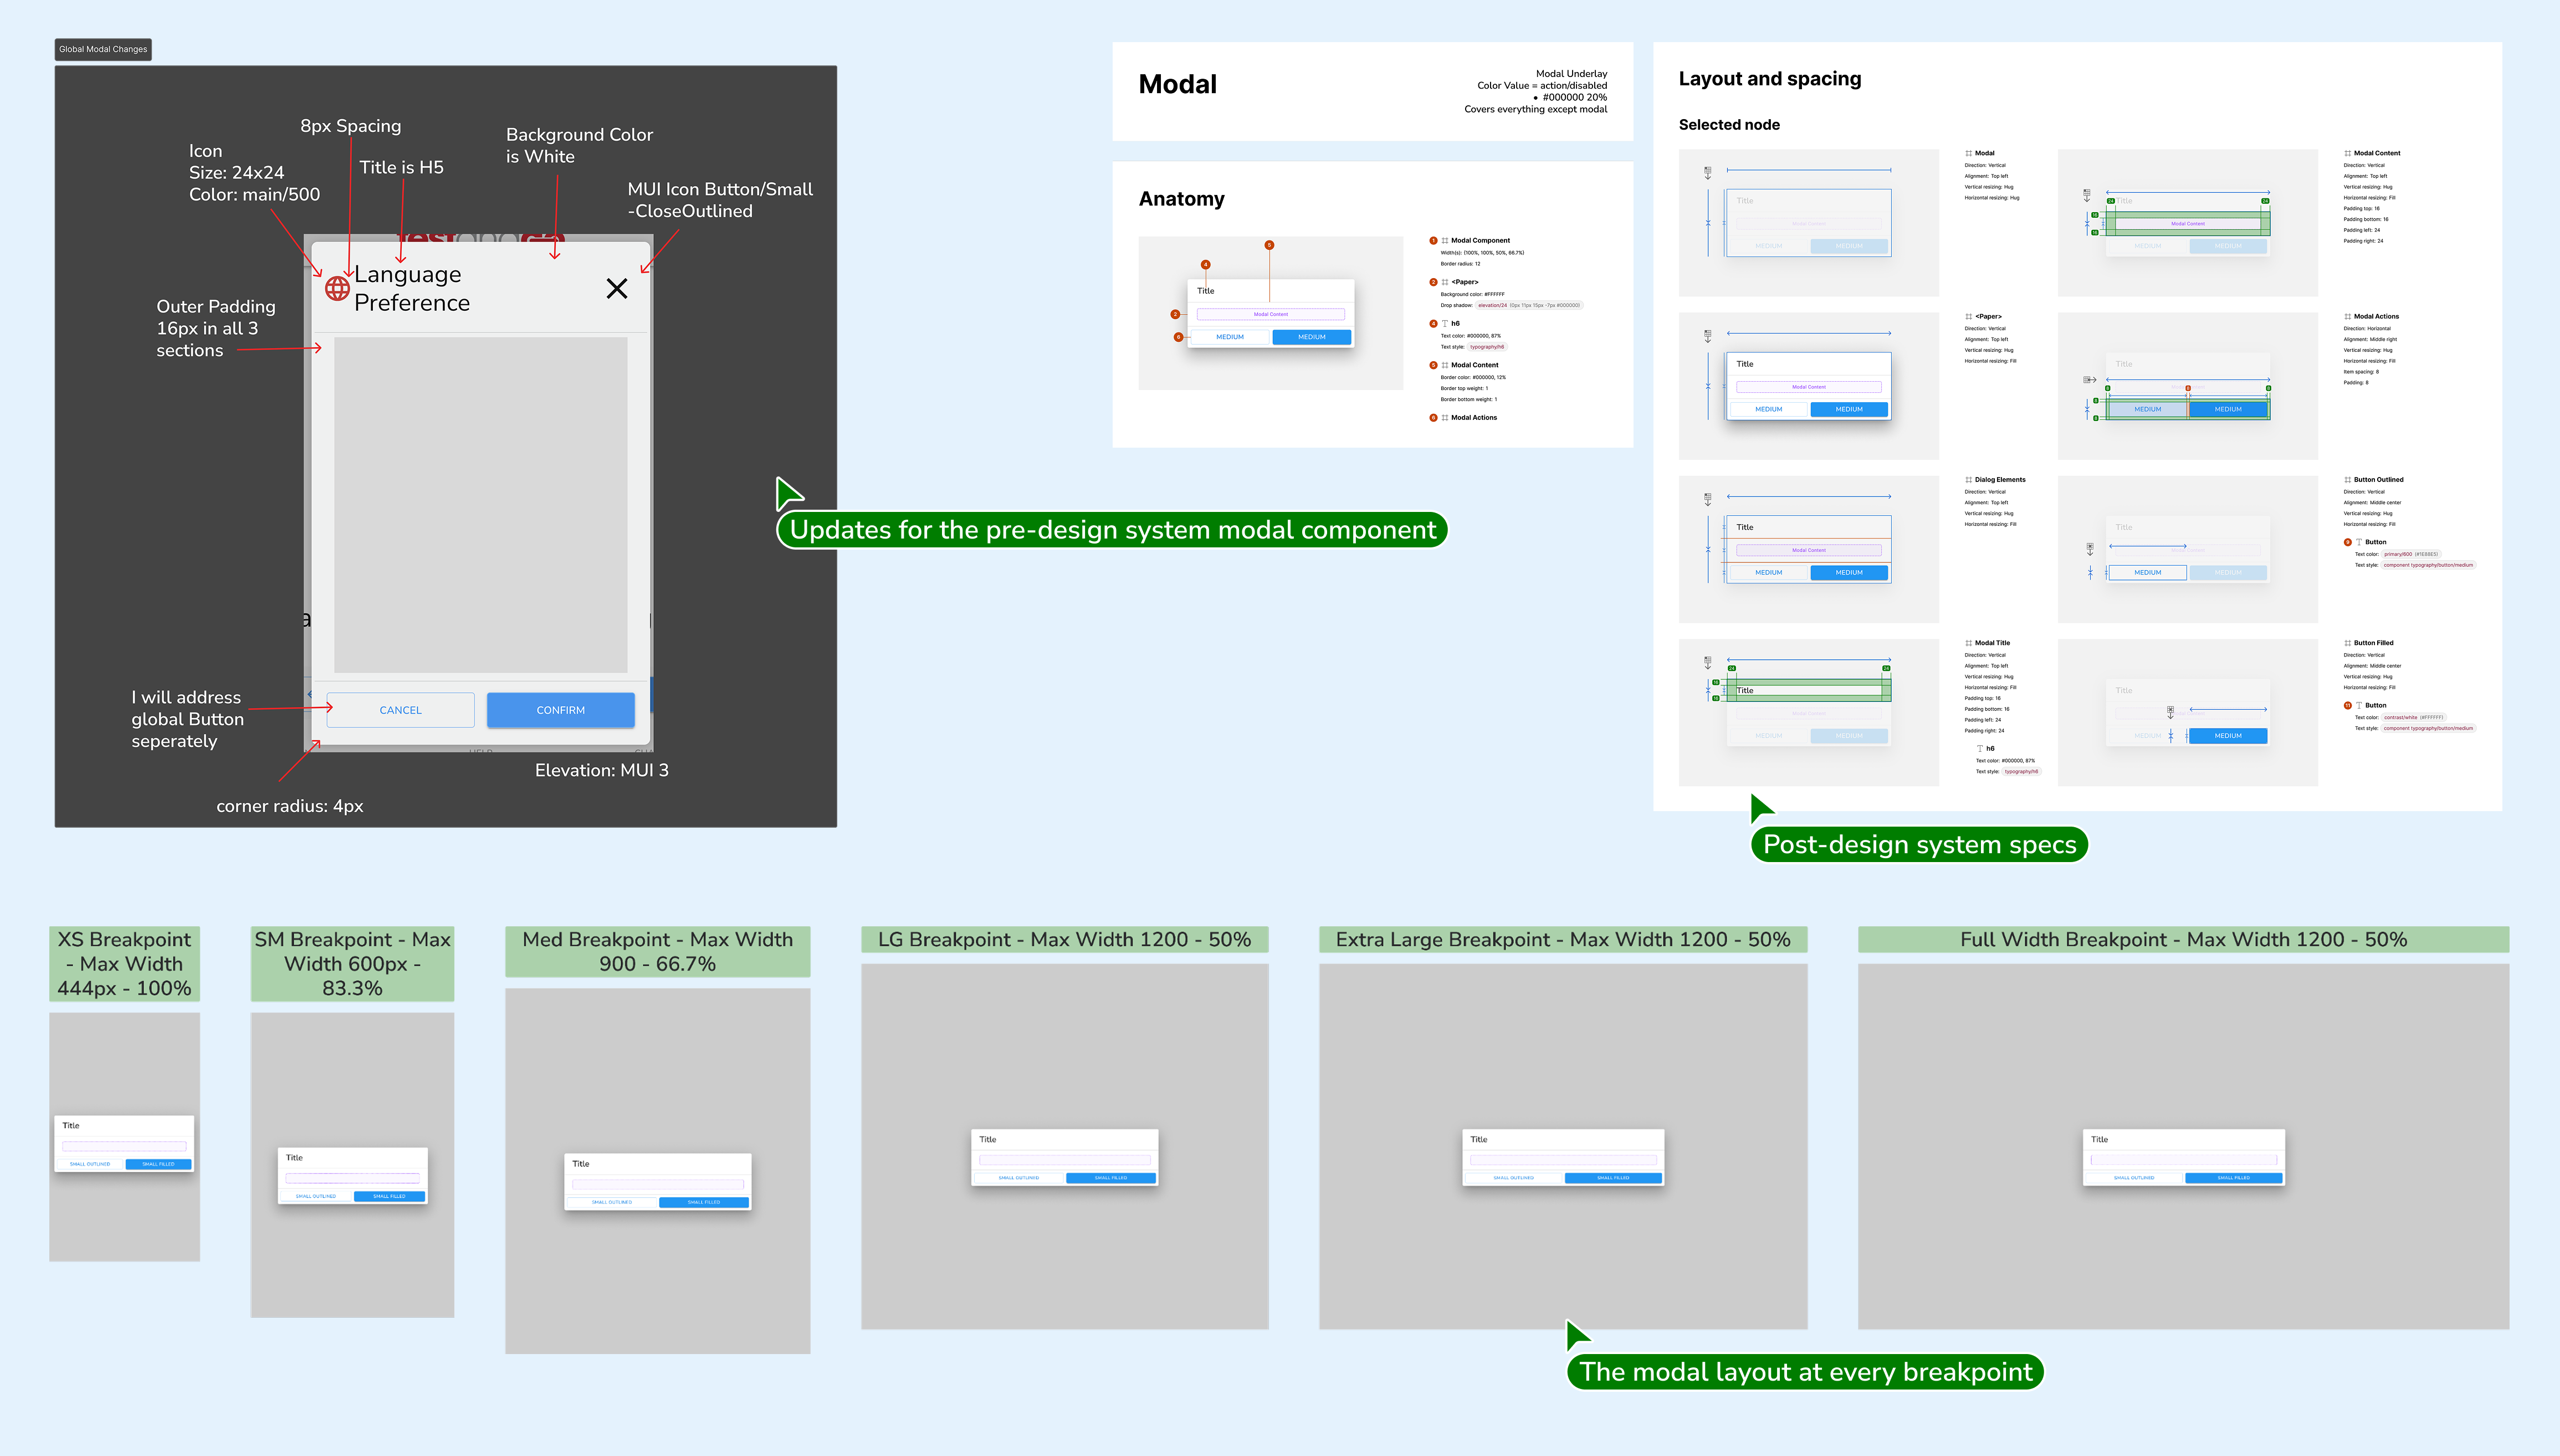Click SMALL OUTLINED button in Full Width Breakpoint modal
The width and height of the screenshot is (2560, 1456).
[x=2134, y=1178]
